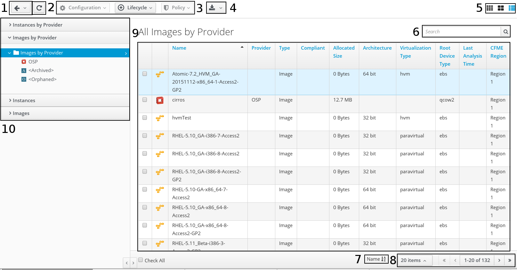Screen dimensions: 517x270
Task: Click the search magnifier icon
Action: pyautogui.click(x=505, y=32)
